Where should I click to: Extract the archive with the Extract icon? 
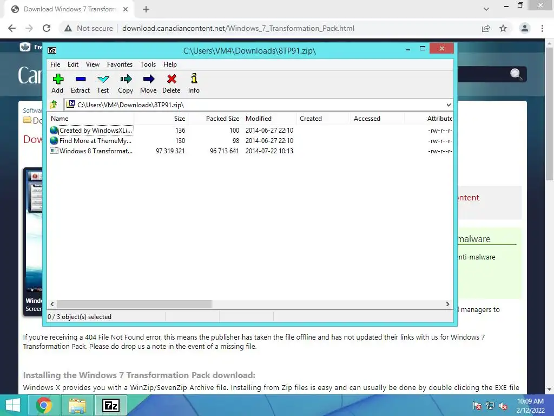pos(80,79)
